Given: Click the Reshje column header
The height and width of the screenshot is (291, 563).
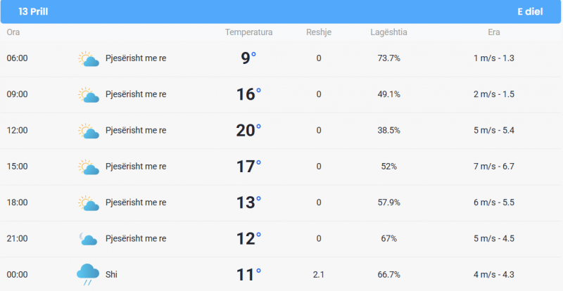Looking at the screenshot, I should 319,32.
